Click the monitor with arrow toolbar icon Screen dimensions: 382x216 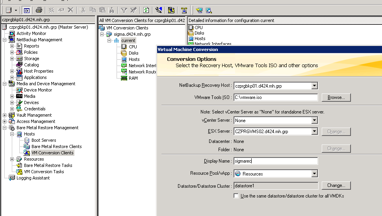click(x=199, y=10)
